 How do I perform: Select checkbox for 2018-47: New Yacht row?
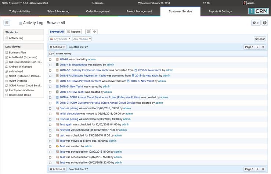(50, 92)
